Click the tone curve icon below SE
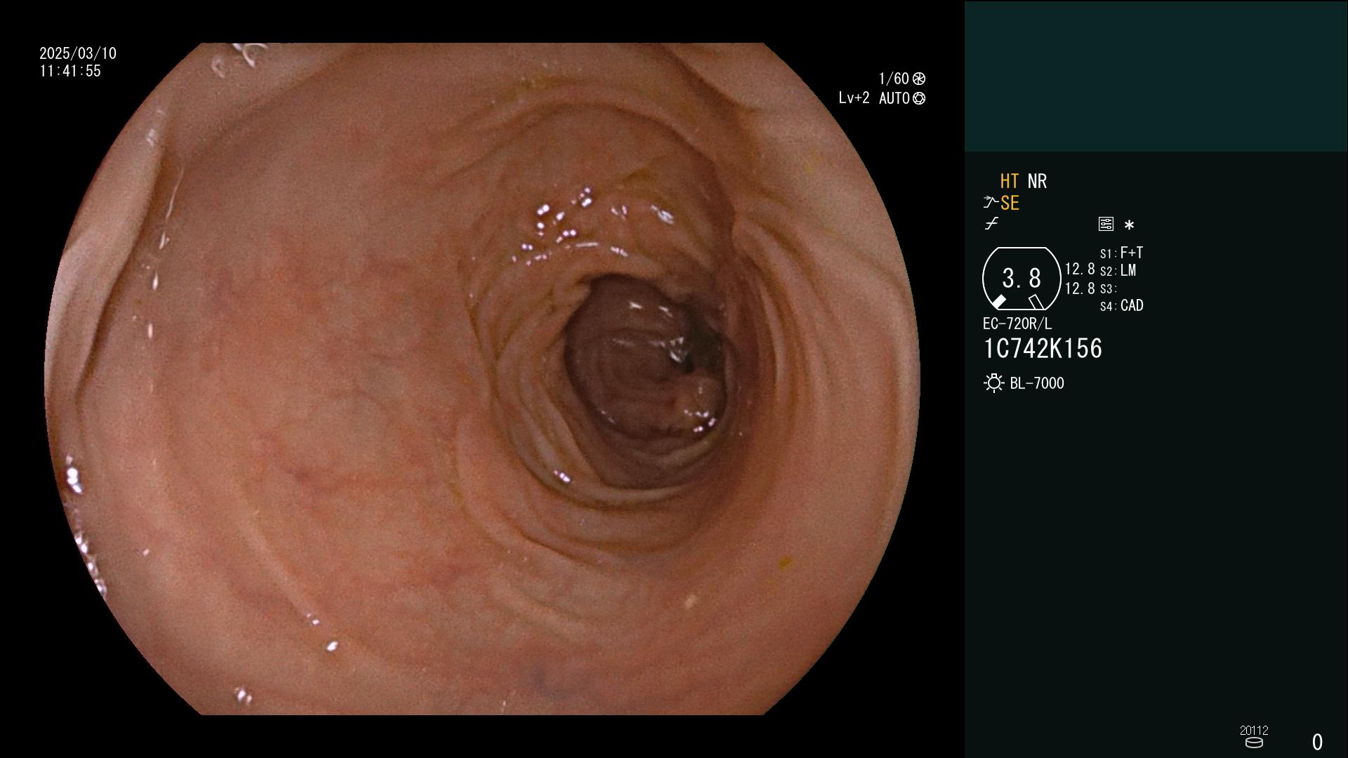The width and height of the screenshot is (1348, 758). [991, 224]
